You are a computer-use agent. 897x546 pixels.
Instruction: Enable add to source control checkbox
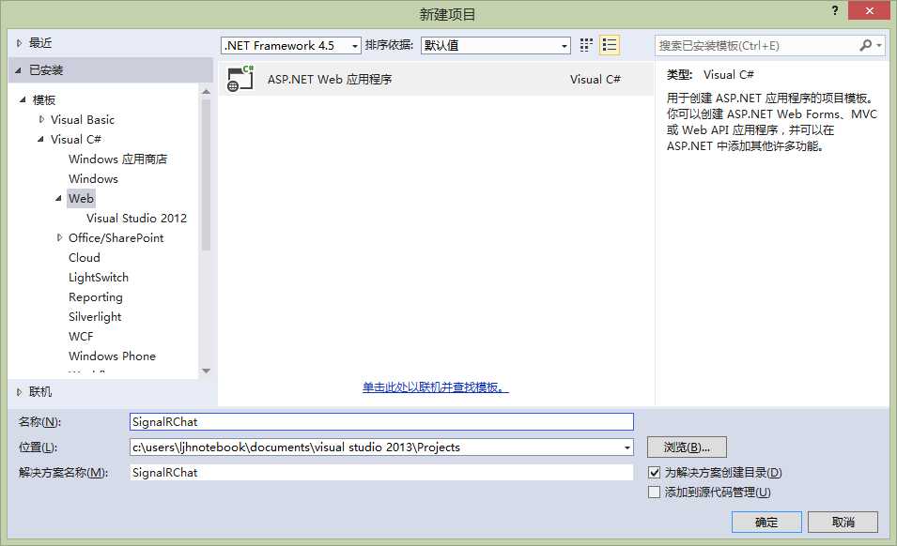point(655,493)
